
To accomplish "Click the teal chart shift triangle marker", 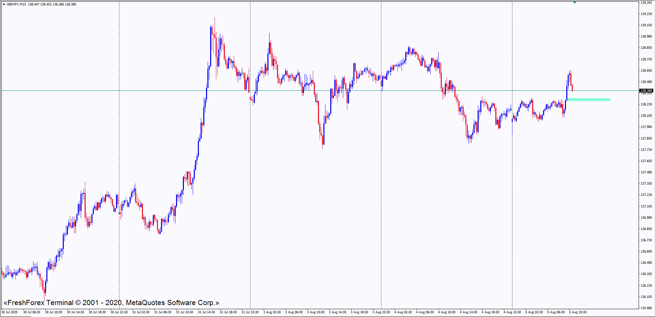I will pyautogui.click(x=574, y=2).
